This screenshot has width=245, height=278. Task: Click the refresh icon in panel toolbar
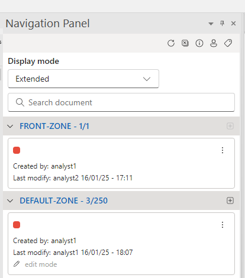coord(171,43)
